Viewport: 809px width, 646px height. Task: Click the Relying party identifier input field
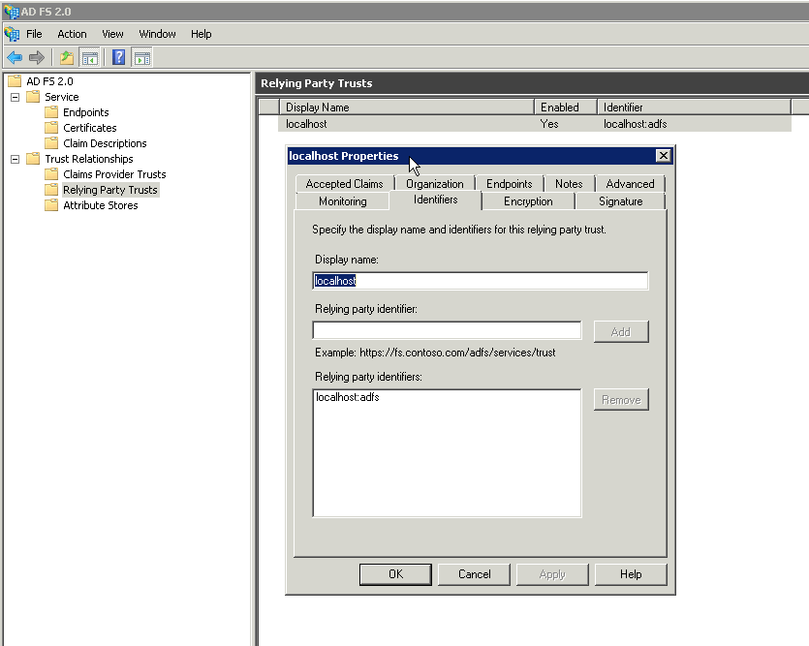click(446, 330)
